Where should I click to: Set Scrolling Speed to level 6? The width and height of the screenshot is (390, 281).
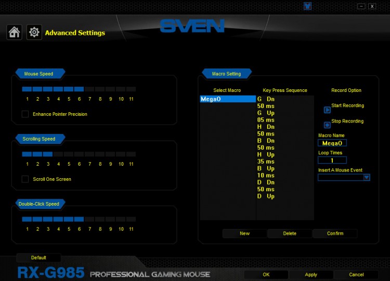click(x=79, y=154)
